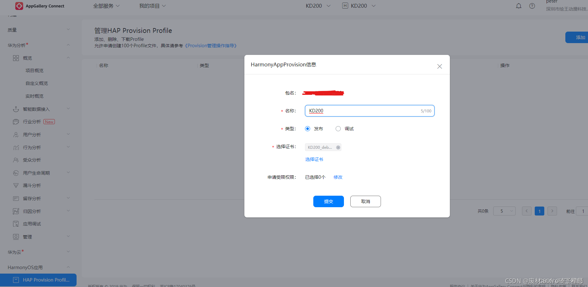Expand 留存分析 chevron

pos(68,198)
